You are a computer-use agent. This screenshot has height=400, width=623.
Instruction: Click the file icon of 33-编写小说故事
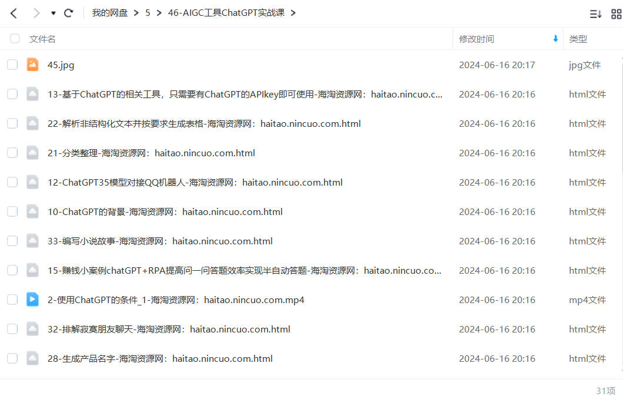[32, 241]
